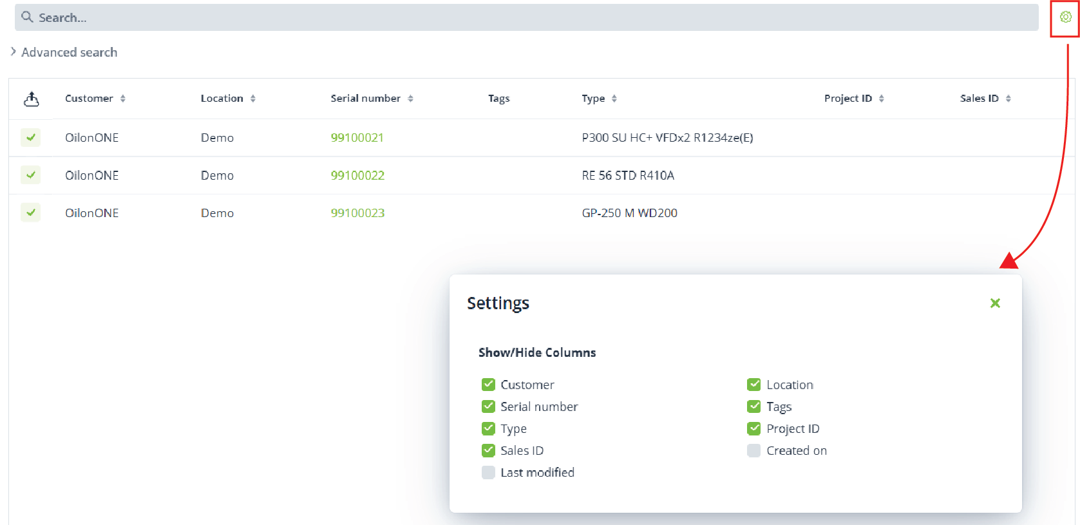Viewport: 1080px width, 525px height.
Task: Click sort arrows next to Customer
Action: click(x=123, y=99)
